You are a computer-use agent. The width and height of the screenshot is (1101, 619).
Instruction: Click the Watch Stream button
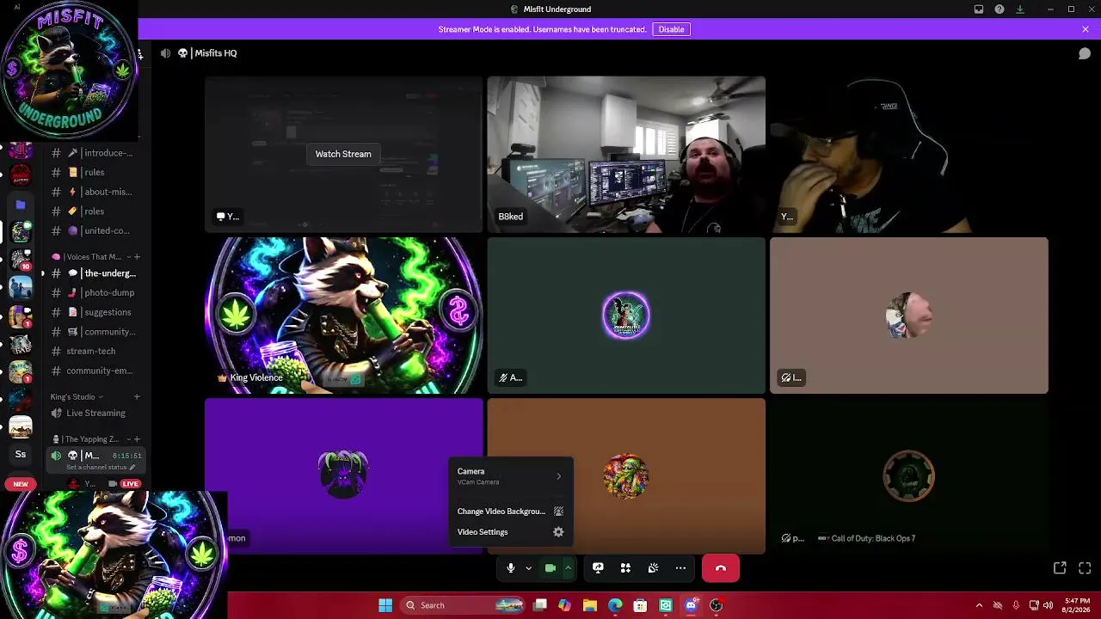(x=343, y=154)
